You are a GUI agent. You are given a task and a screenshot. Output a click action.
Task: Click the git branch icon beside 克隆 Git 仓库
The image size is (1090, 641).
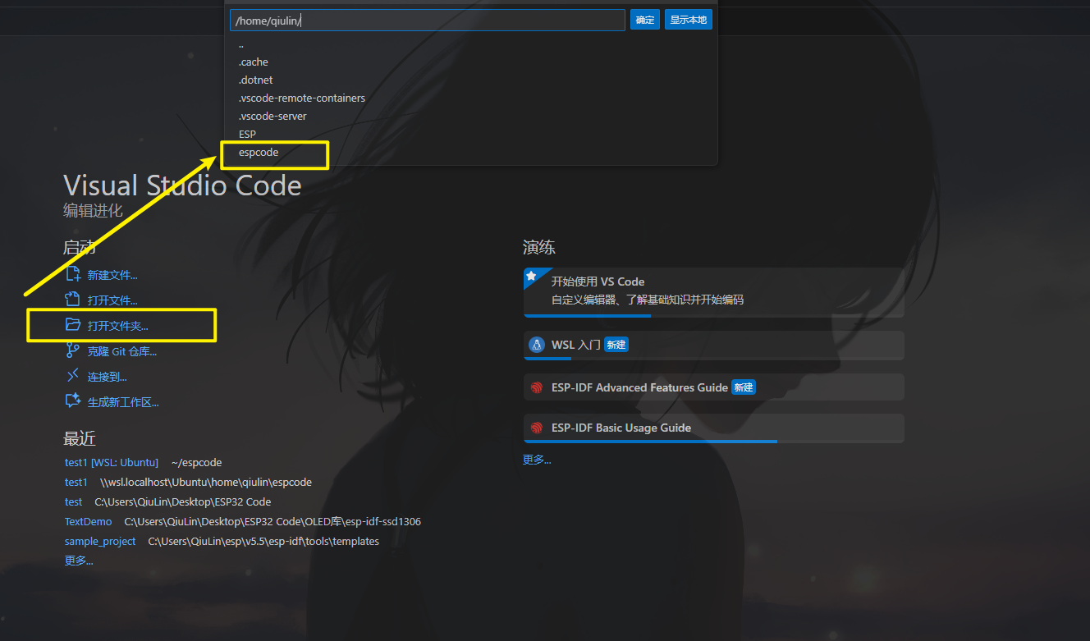coord(72,351)
